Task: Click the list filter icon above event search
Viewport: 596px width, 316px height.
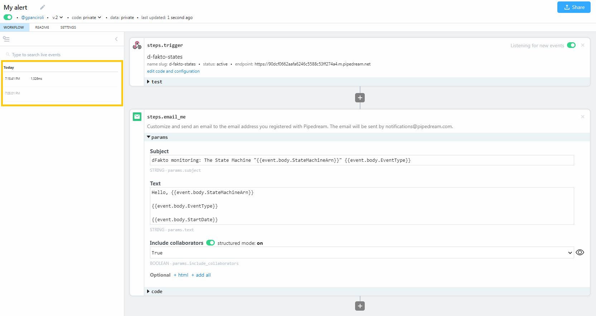Action: (x=6, y=39)
